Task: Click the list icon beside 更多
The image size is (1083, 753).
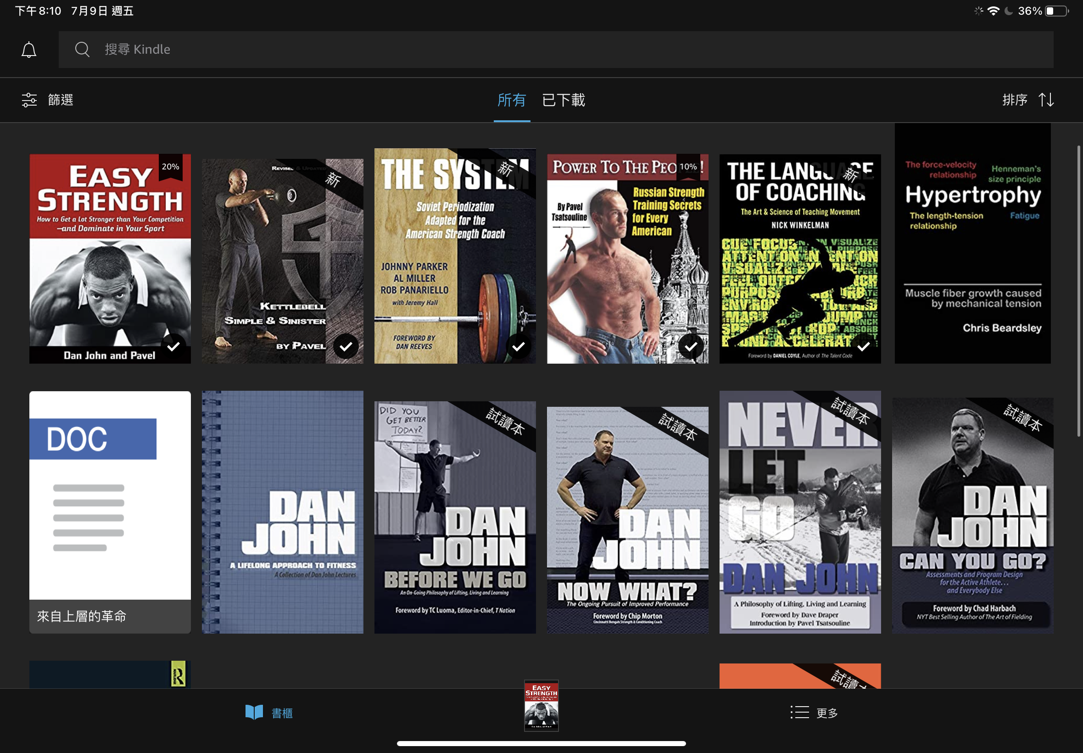Action: click(x=800, y=713)
